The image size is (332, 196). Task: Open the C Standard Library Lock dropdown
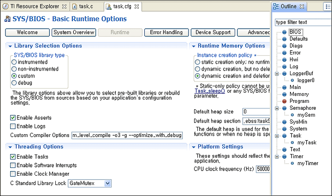(107, 183)
